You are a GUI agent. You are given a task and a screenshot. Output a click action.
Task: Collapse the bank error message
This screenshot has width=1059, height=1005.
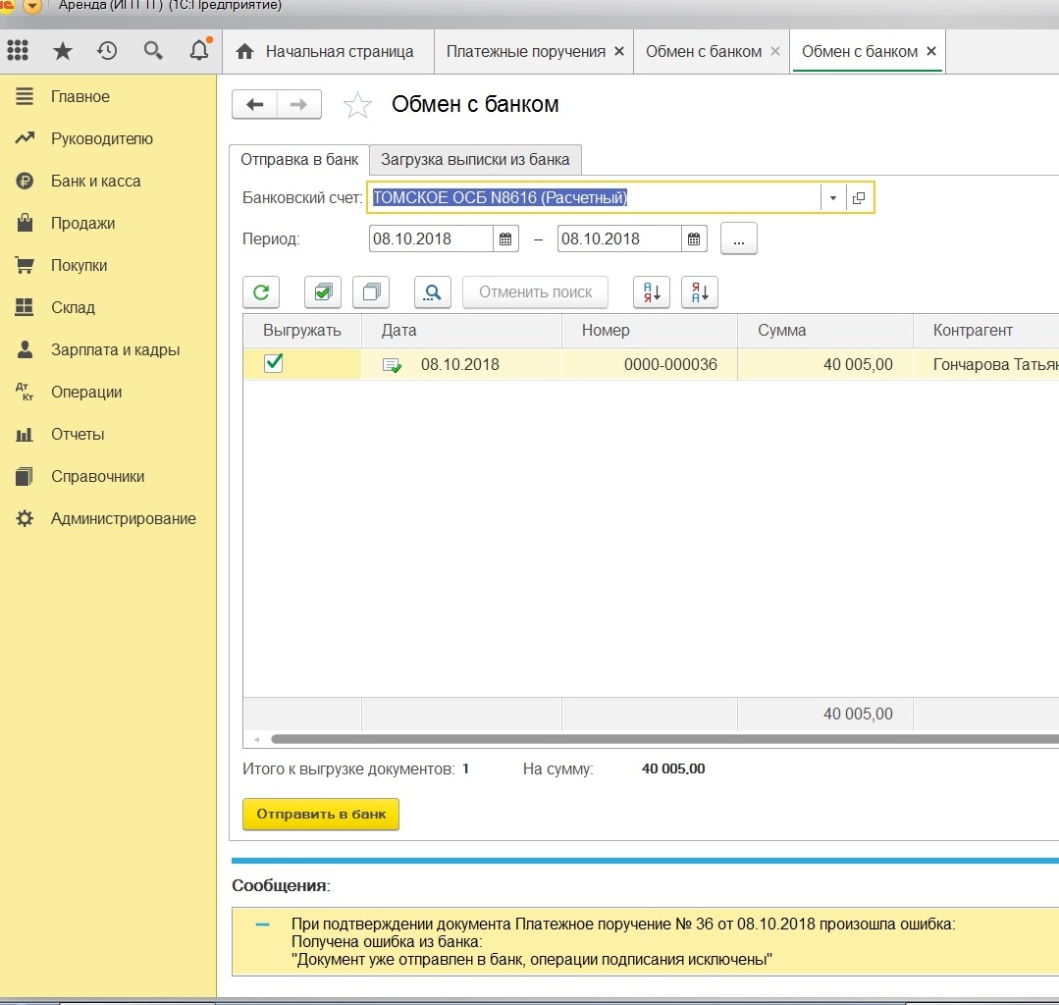(262, 925)
